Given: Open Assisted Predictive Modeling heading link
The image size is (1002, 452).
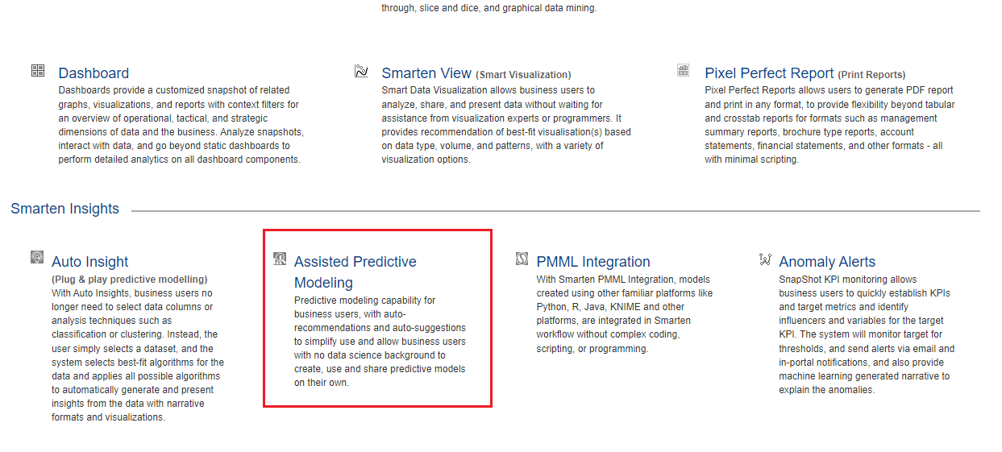Looking at the screenshot, I should [x=355, y=272].
